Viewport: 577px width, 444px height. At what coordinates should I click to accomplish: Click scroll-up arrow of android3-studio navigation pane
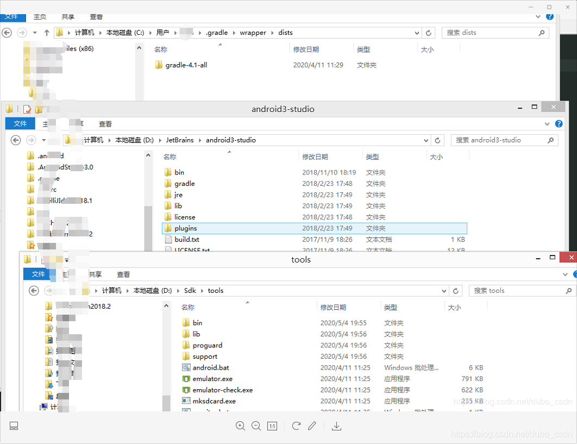148,155
